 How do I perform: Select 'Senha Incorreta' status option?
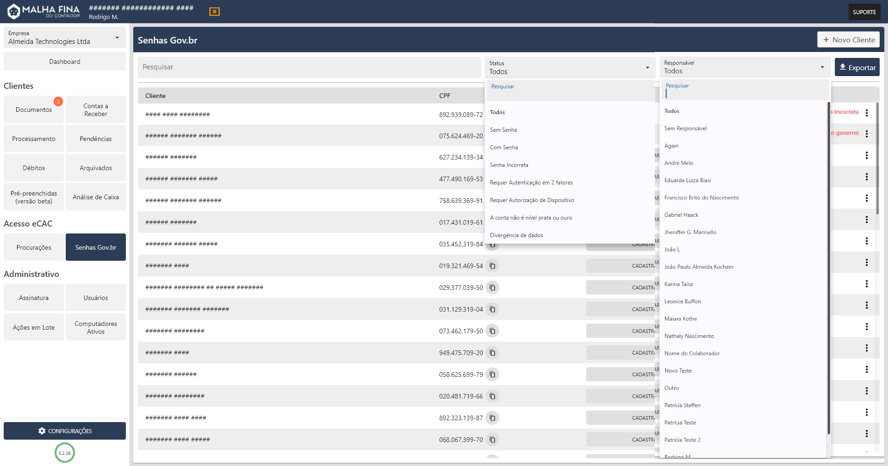pos(509,165)
